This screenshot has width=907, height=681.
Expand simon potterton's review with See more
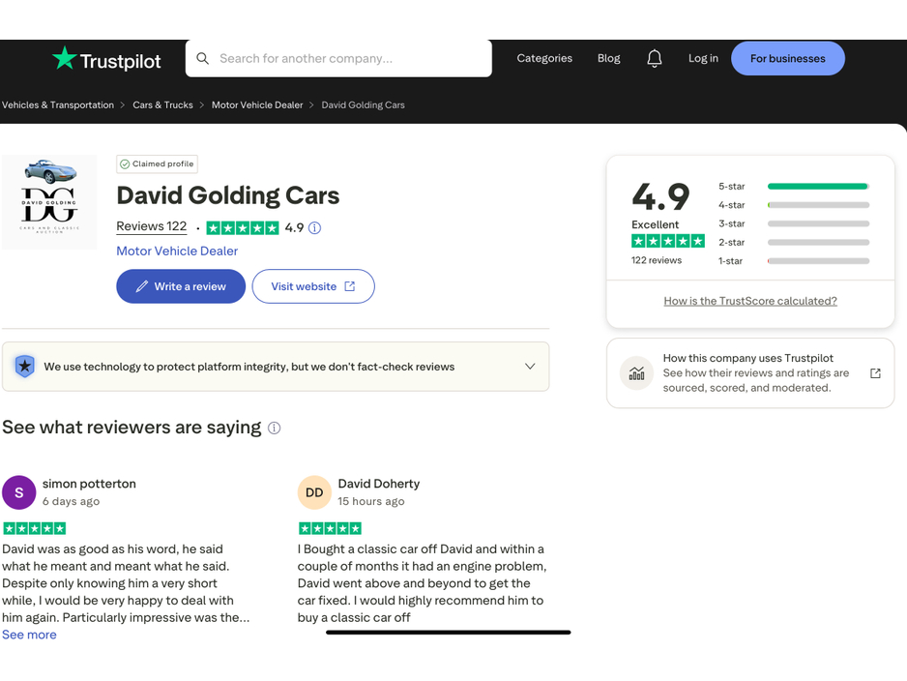(x=29, y=635)
